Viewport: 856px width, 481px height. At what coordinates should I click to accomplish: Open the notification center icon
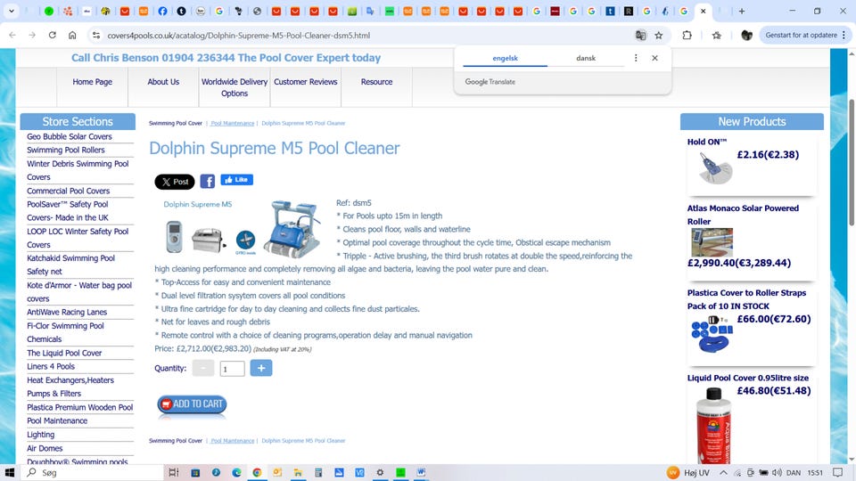pyautogui.click(x=838, y=472)
